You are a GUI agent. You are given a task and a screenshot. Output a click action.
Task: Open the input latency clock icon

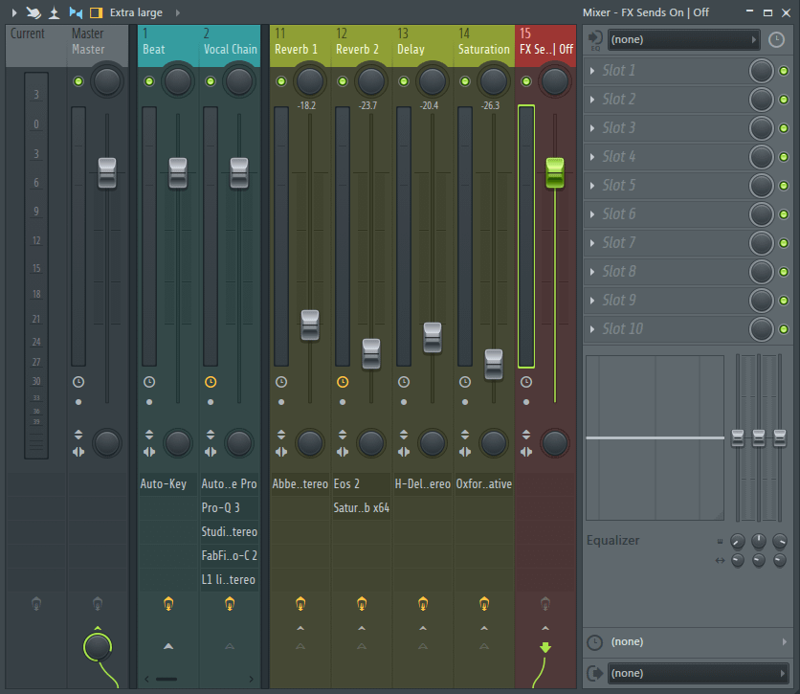[x=776, y=40]
